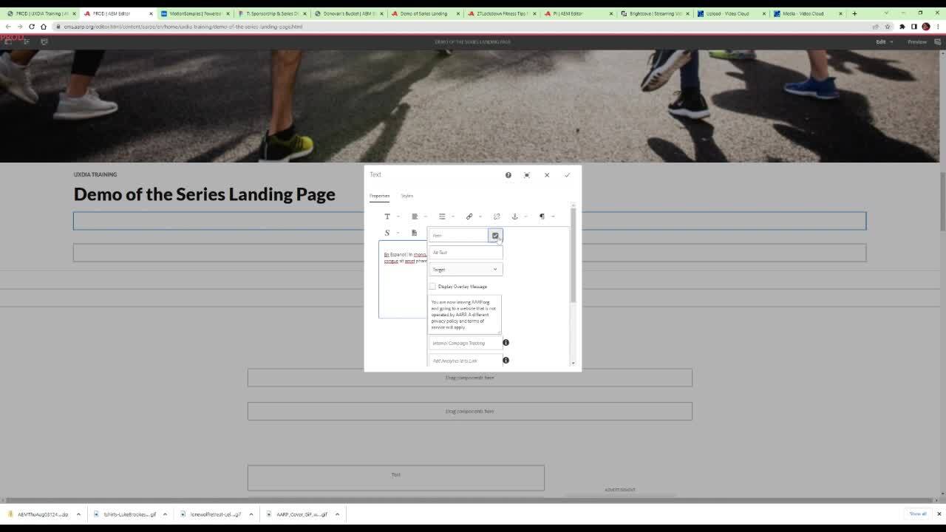Open the text format T tool
Image resolution: width=946 pixels, height=532 pixels.
click(387, 216)
